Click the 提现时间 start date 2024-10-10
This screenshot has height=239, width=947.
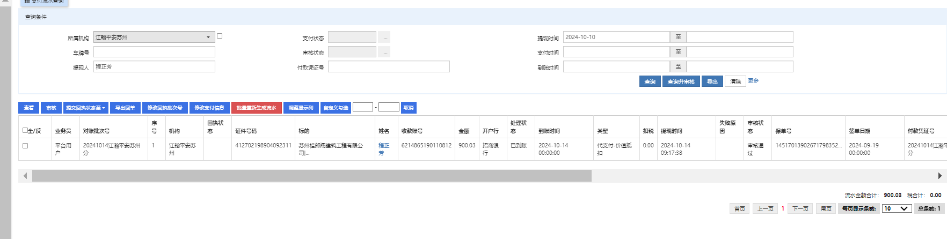[x=616, y=37]
